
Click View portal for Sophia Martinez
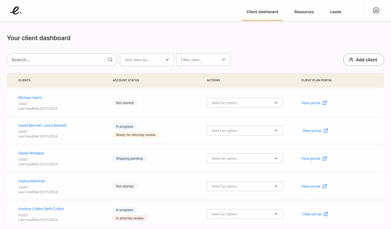coord(311,186)
